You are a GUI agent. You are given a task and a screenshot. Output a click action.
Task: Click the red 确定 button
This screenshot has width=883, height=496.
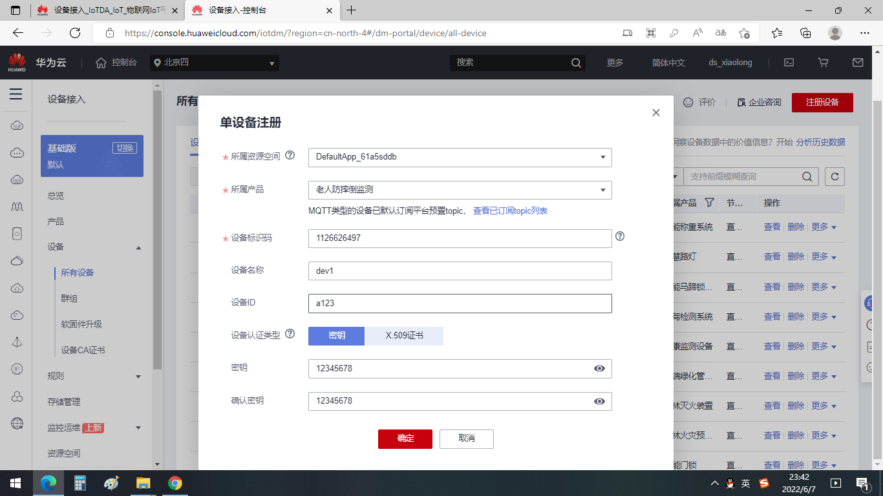tap(405, 439)
